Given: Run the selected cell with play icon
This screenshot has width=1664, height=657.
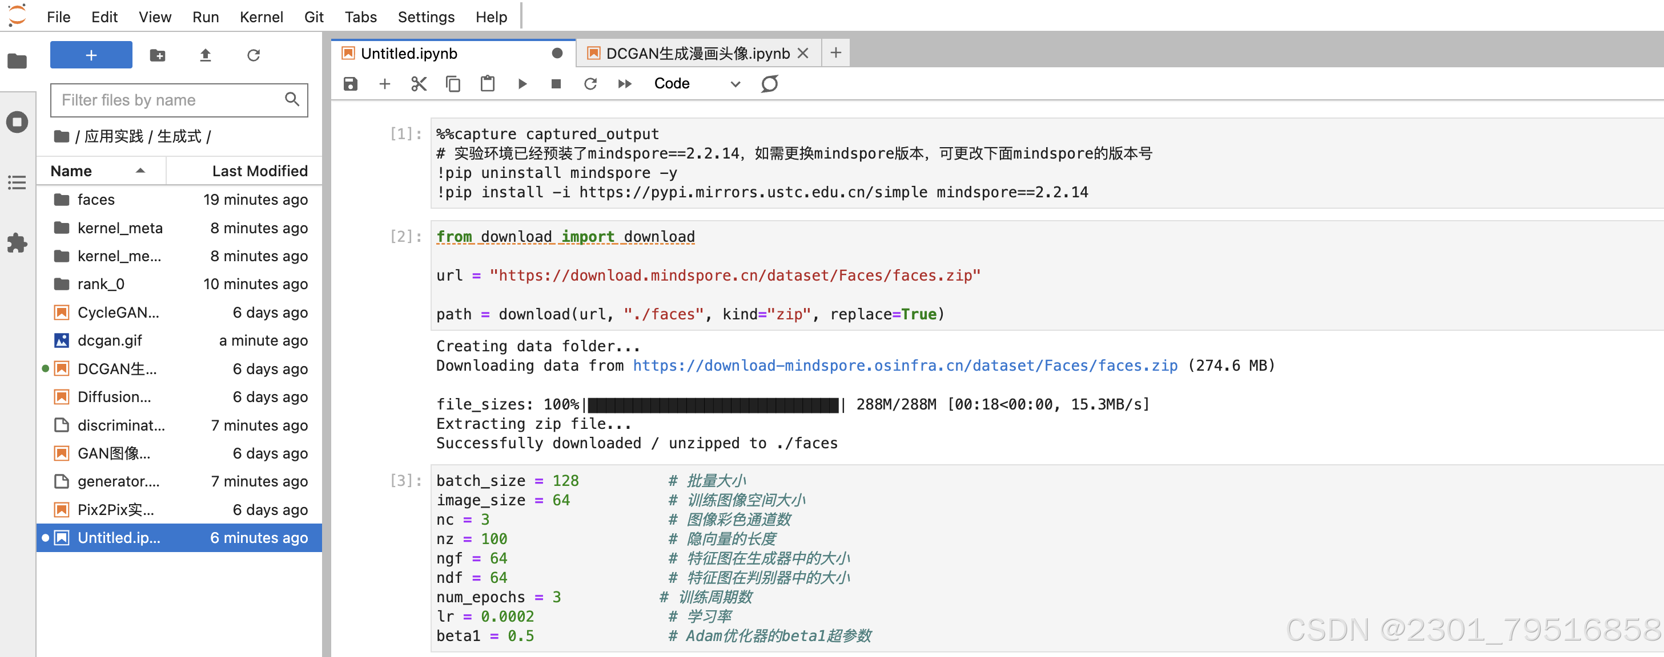Looking at the screenshot, I should [522, 84].
